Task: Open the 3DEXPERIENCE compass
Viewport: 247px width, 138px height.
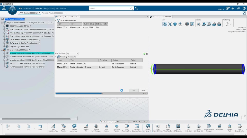Action: pos(12,10)
